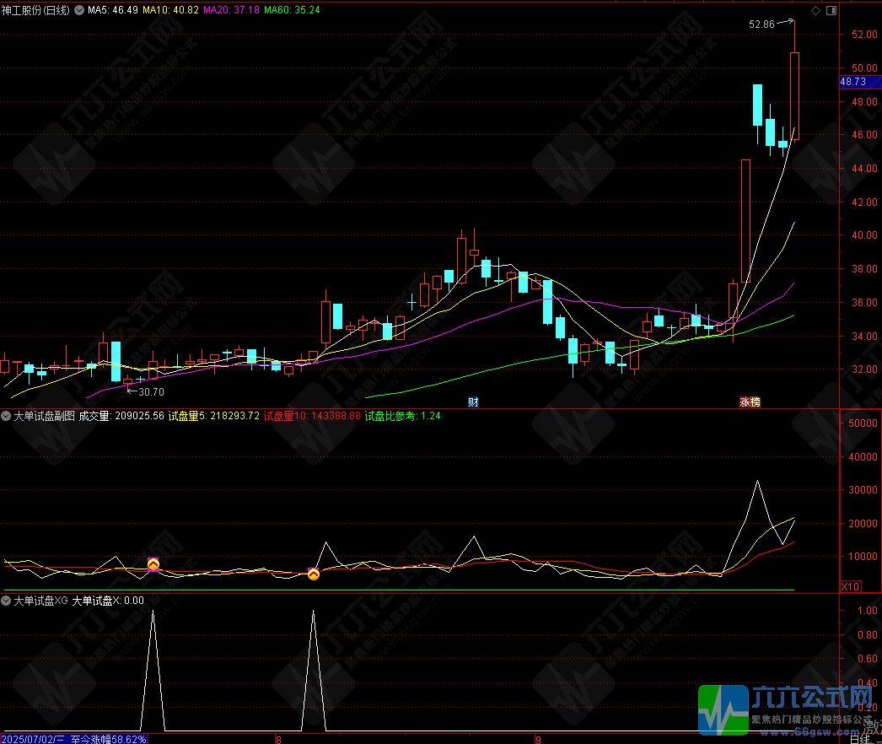The image size is (882, 744).
Task: Click the second orange signal marker icon
Action: pyautogui.click(x=314, y=574)
